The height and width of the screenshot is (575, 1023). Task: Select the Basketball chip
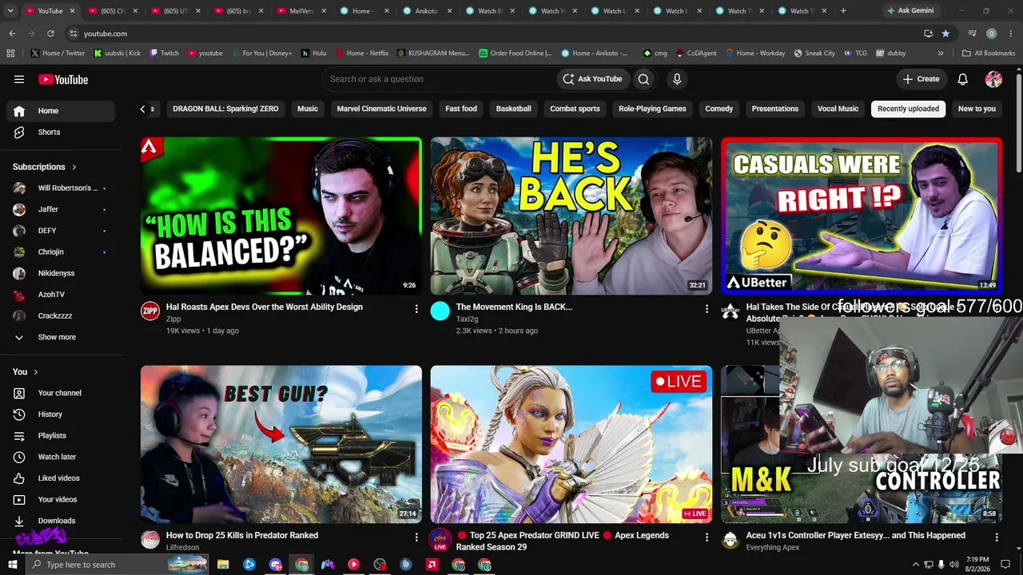tap(513, 109)
